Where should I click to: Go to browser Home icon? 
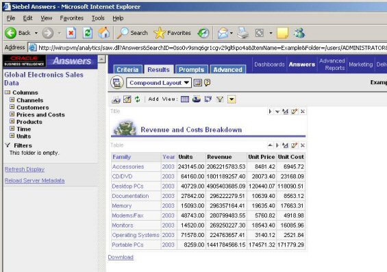[x=103, y=33]
